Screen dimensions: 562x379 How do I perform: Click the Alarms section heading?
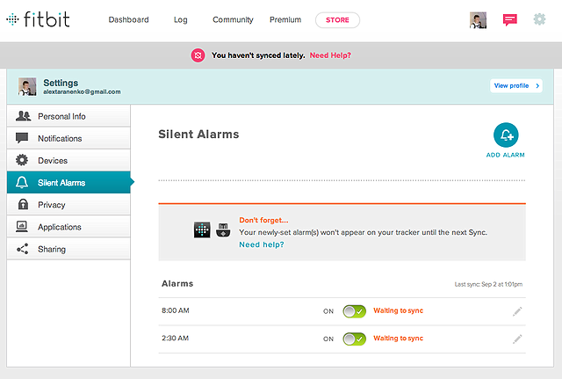pyautogui.click(x=177, y=284)
